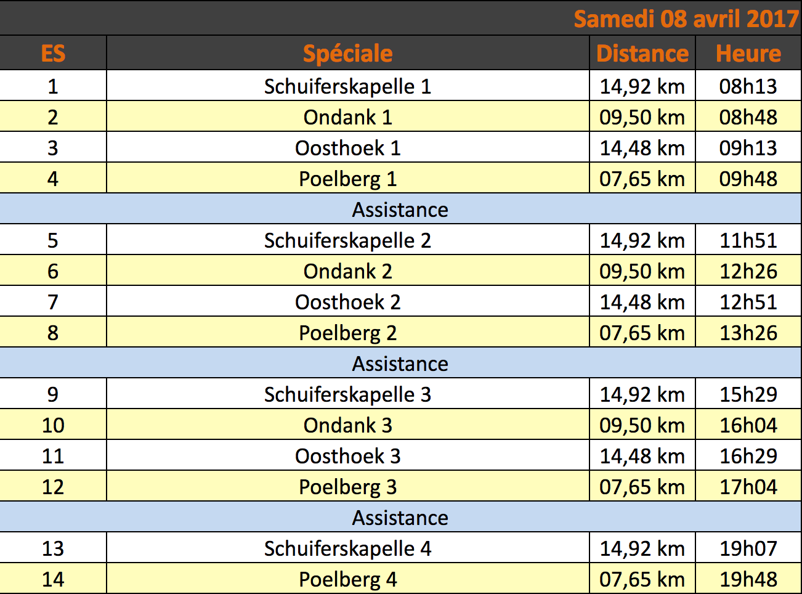
Task: Click the 08h48 time cell
Action: coord(749,116)
